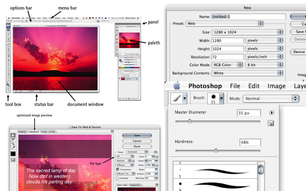Switch to the Optimized tab
Image resolution: width=306 pixels, height=191 pixels.
pyautogui.click(x=34, y=132)
